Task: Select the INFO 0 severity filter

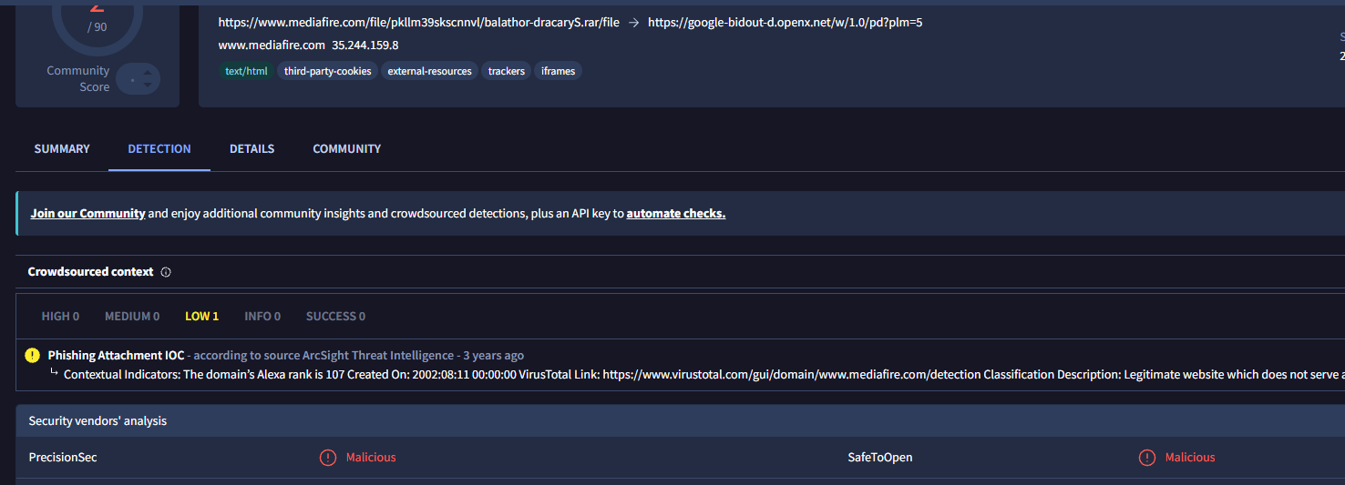Action: pyautogui.click(x=262, y=317)
